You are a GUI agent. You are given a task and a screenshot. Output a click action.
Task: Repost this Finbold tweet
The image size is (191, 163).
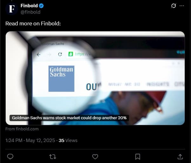53,157
